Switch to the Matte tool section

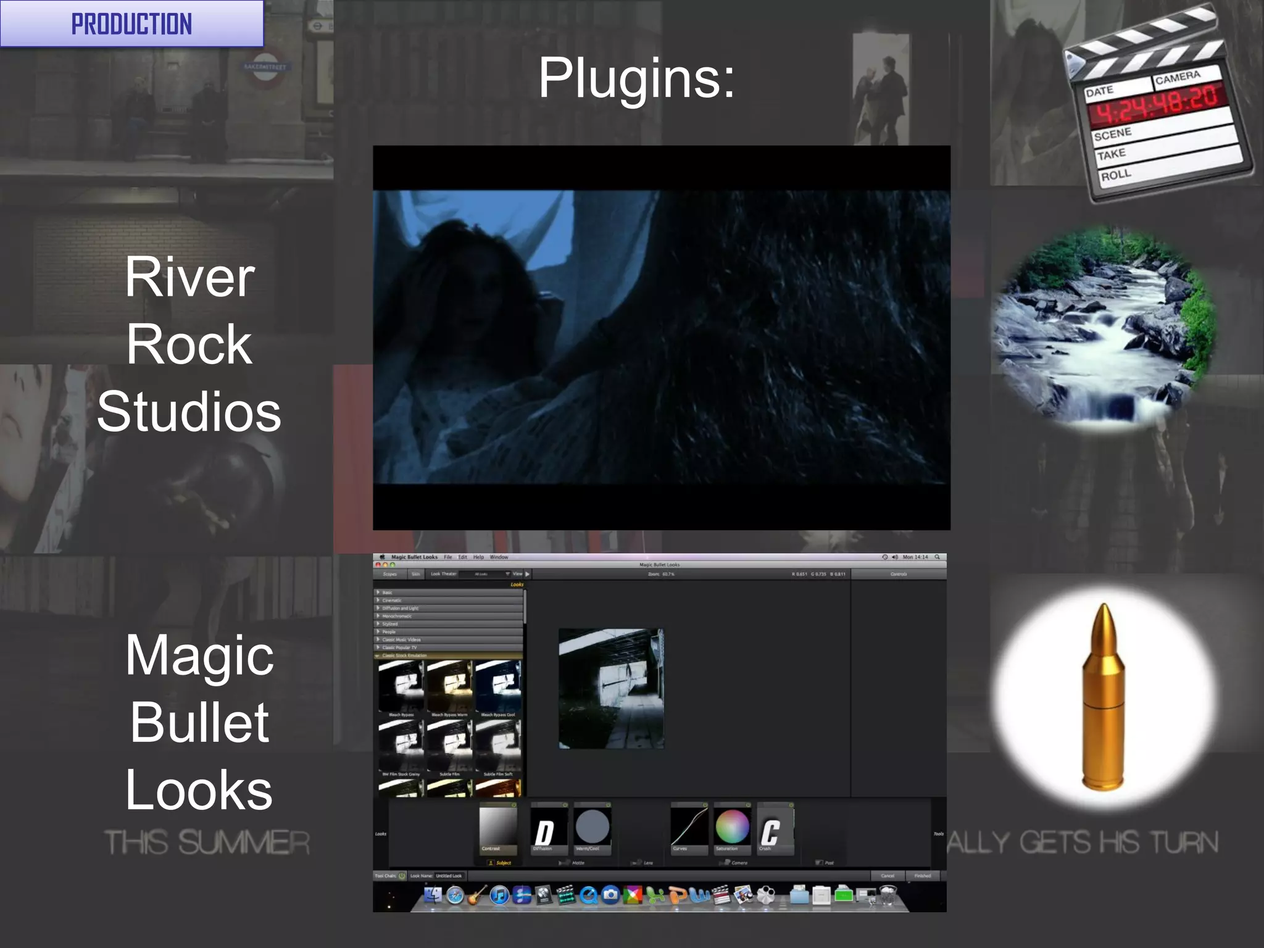tap(572, 863)
